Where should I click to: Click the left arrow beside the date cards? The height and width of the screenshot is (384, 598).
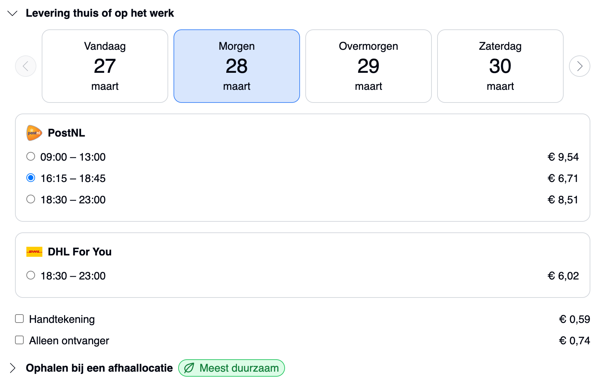[25, 66]
